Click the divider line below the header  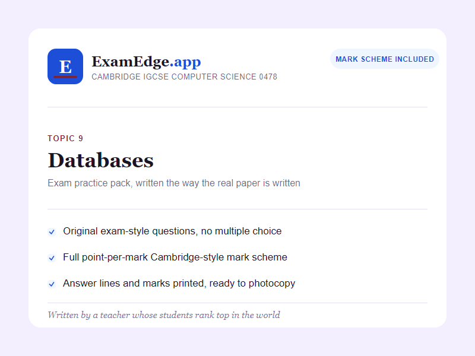point(237,107)
